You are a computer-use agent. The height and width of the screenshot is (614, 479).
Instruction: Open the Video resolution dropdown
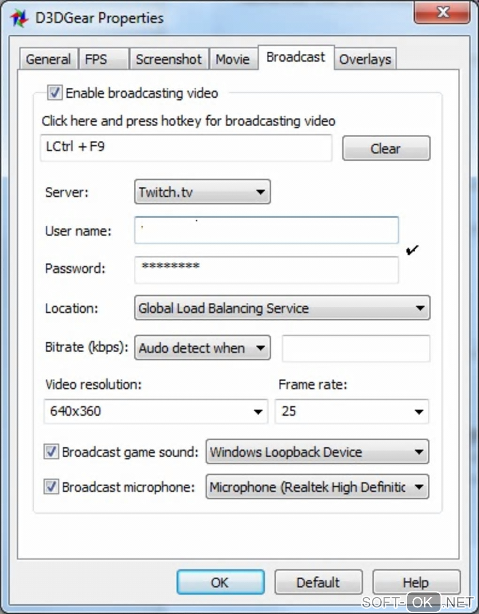[x=155, y=412]
